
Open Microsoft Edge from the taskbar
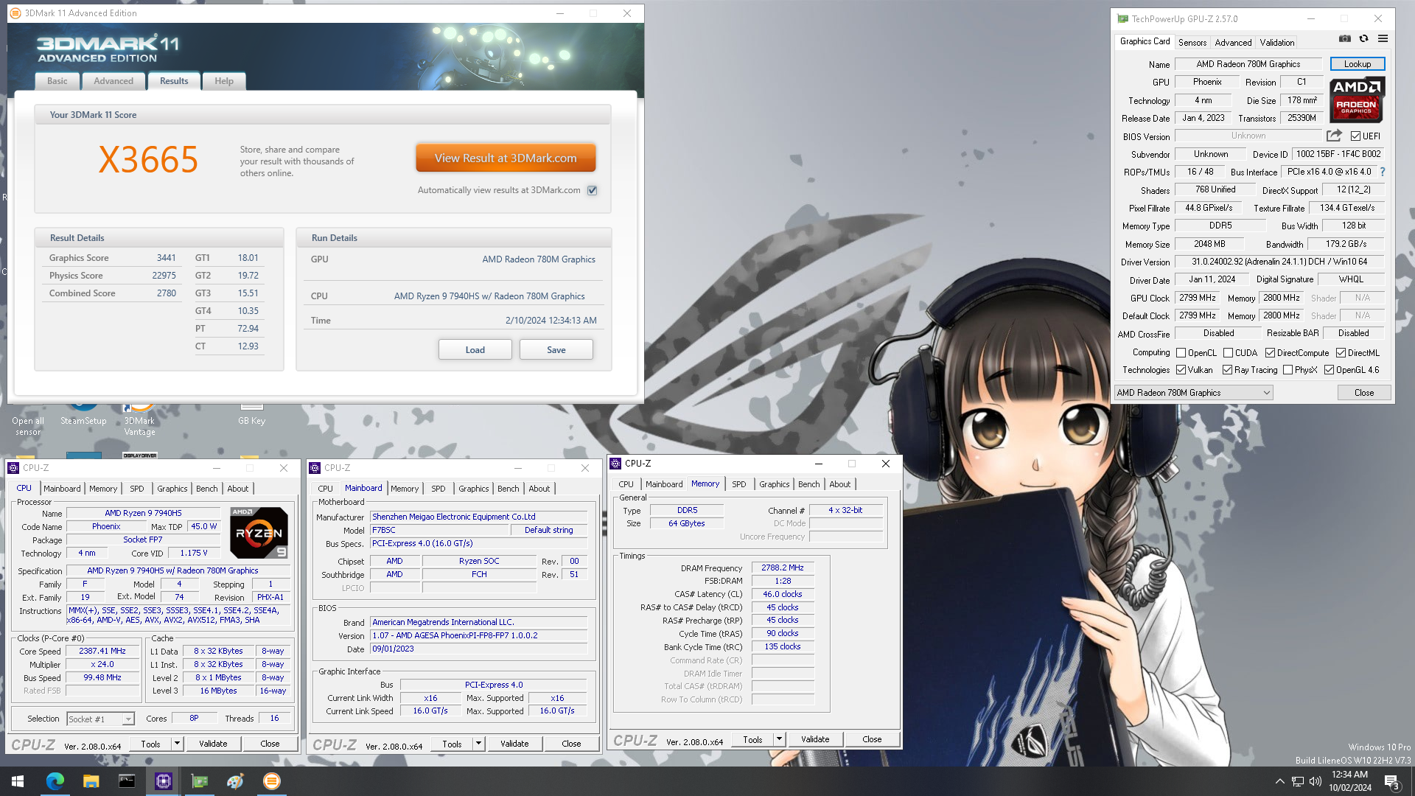55,781
